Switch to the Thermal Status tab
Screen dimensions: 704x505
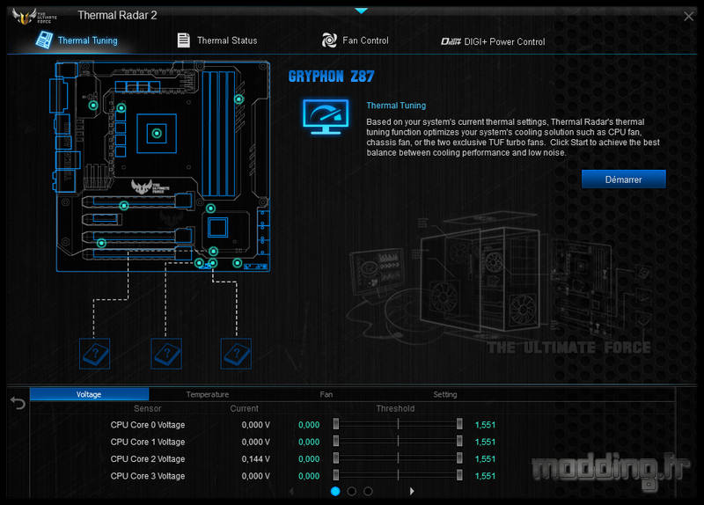click(x=217, y=40)
